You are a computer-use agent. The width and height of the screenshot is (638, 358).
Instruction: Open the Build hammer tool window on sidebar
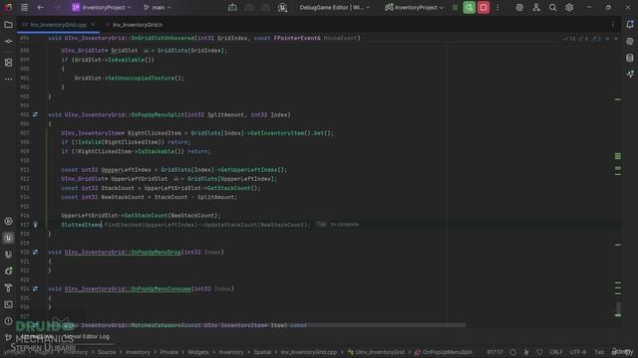(x=8, y=287)
